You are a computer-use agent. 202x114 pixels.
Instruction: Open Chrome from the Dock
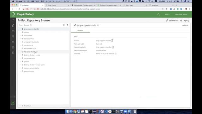coord(75,111)
